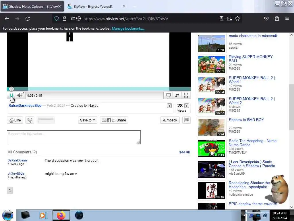
Task: Open the dark globe taskbar icon
Action: point(79,215)
